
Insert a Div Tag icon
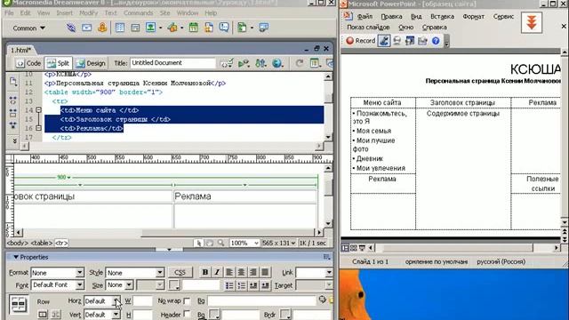tap(135, 28)
